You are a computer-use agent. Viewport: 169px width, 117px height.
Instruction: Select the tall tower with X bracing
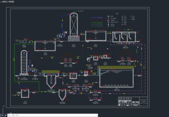click(x=74, y=27)
